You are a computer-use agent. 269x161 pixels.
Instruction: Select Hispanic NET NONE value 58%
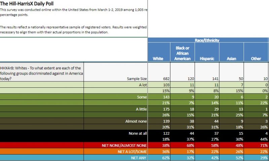click(x=215, y=146)
